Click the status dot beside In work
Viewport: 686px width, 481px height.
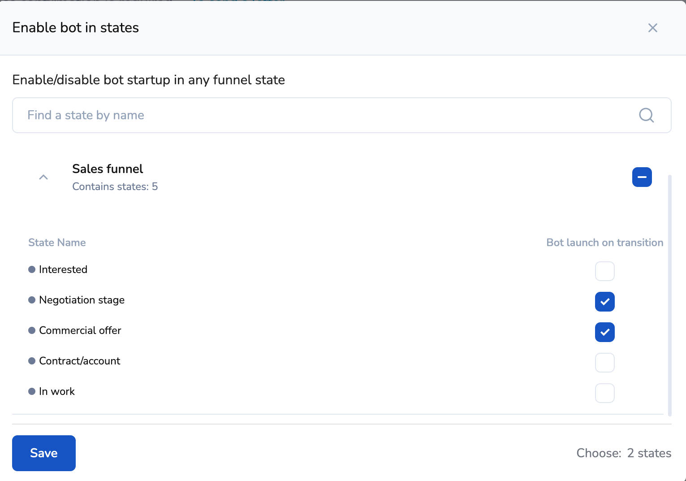[32, 391]
